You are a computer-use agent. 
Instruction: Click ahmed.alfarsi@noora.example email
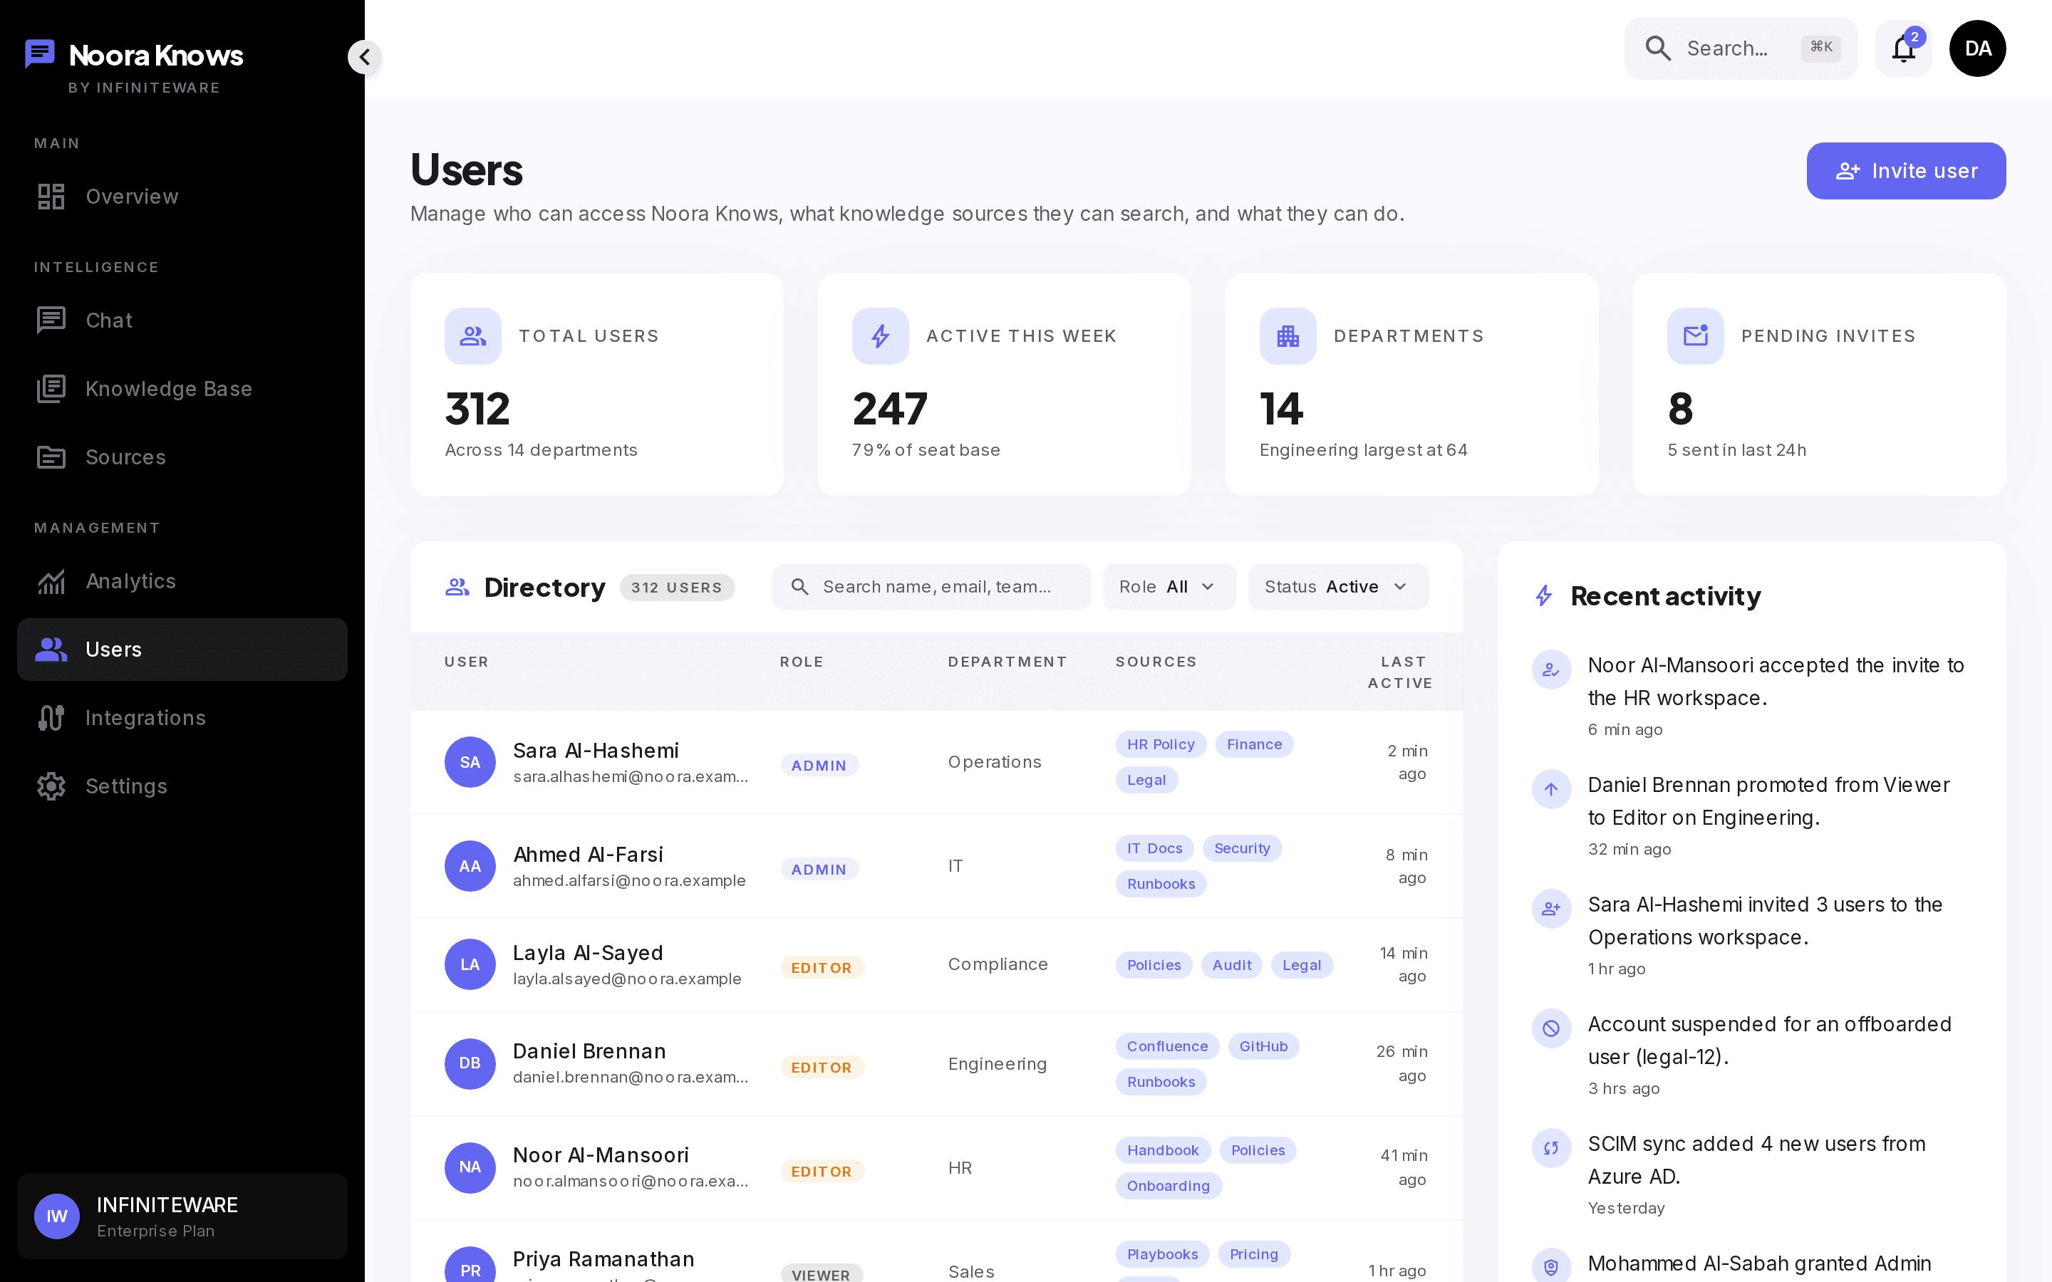point(629,880)
